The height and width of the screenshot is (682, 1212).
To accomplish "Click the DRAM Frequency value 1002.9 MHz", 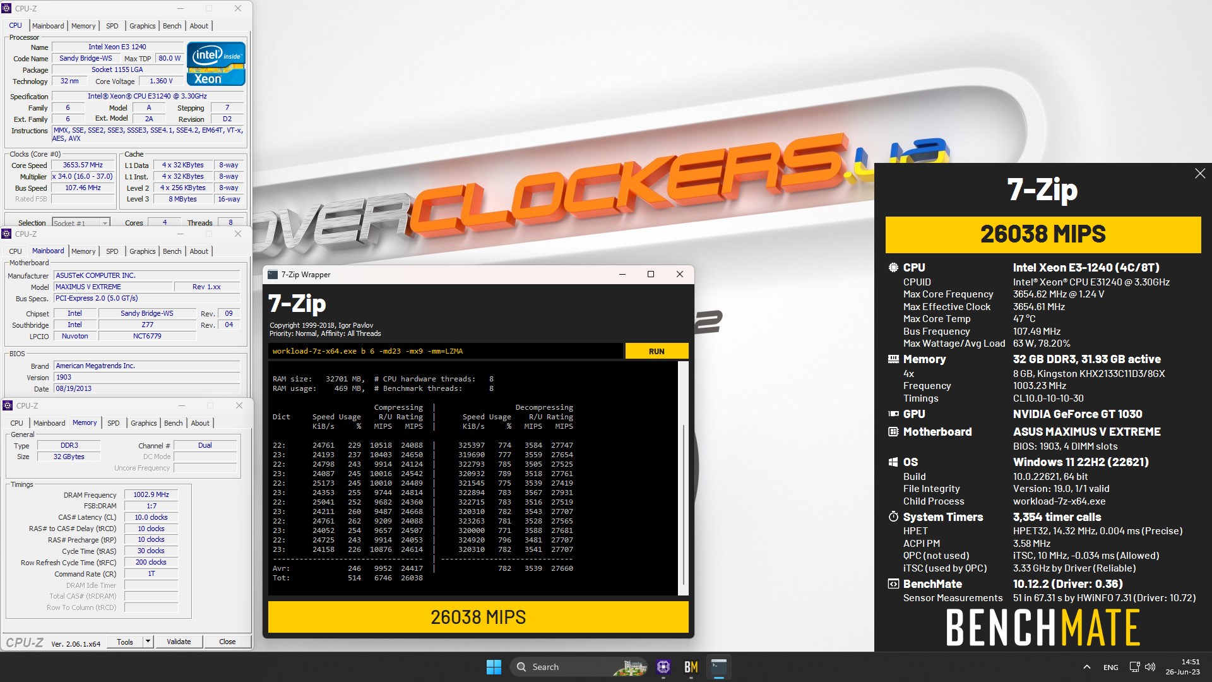I will pyautogui.click(x=151, y=495).
